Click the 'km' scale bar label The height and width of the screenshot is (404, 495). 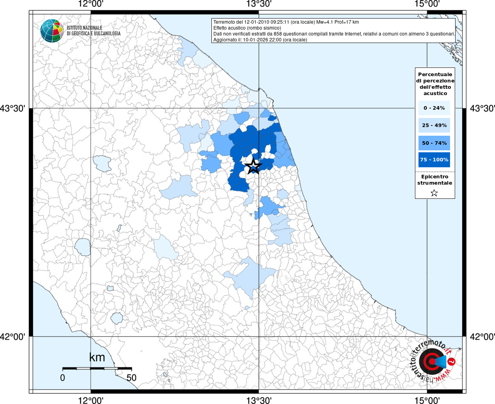(x=97, y=357)
